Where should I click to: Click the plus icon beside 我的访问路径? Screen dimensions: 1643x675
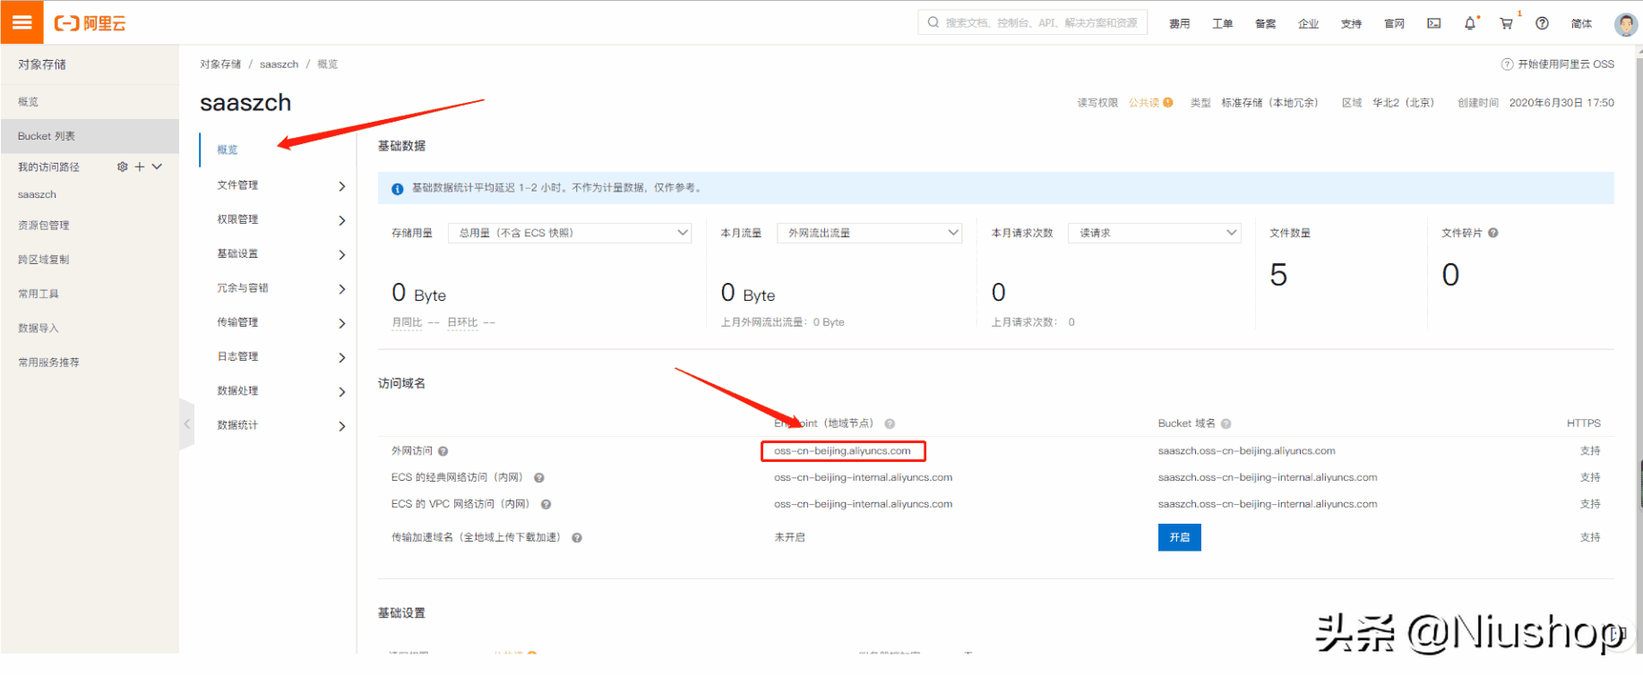[x=140, y=167]
